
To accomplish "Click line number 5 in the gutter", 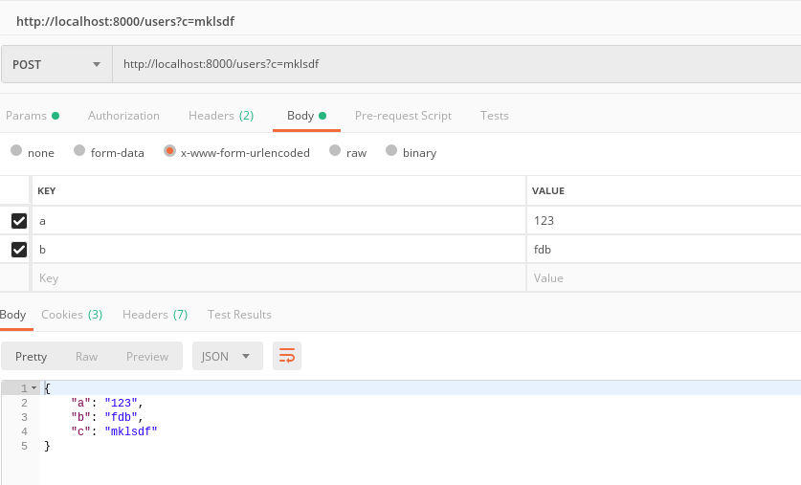I will (x=24, y=446).
